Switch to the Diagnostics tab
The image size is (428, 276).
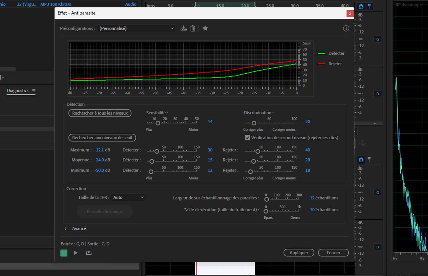click(18, 91)
